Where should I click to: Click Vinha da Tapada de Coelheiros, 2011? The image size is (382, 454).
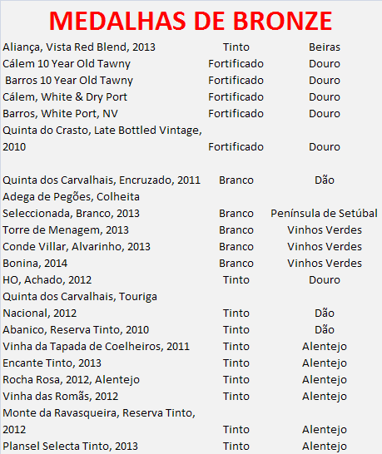click(96, 346)
